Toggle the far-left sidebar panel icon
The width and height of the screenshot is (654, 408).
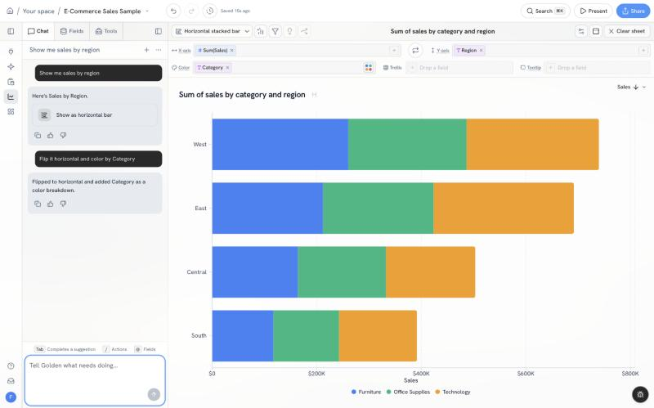[11, 31]
